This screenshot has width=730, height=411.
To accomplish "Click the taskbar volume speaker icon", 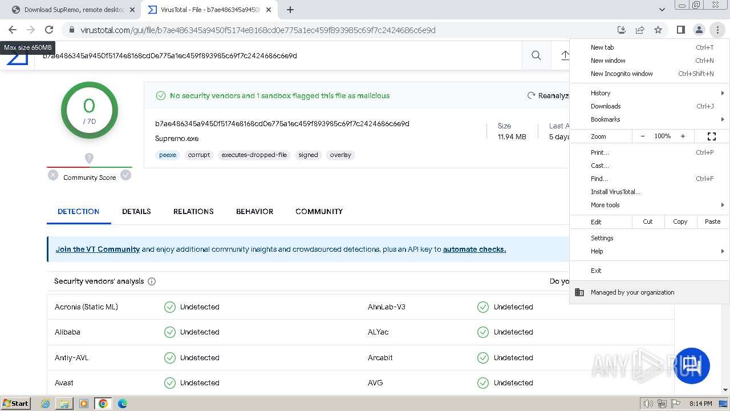I will coord(648,404).
